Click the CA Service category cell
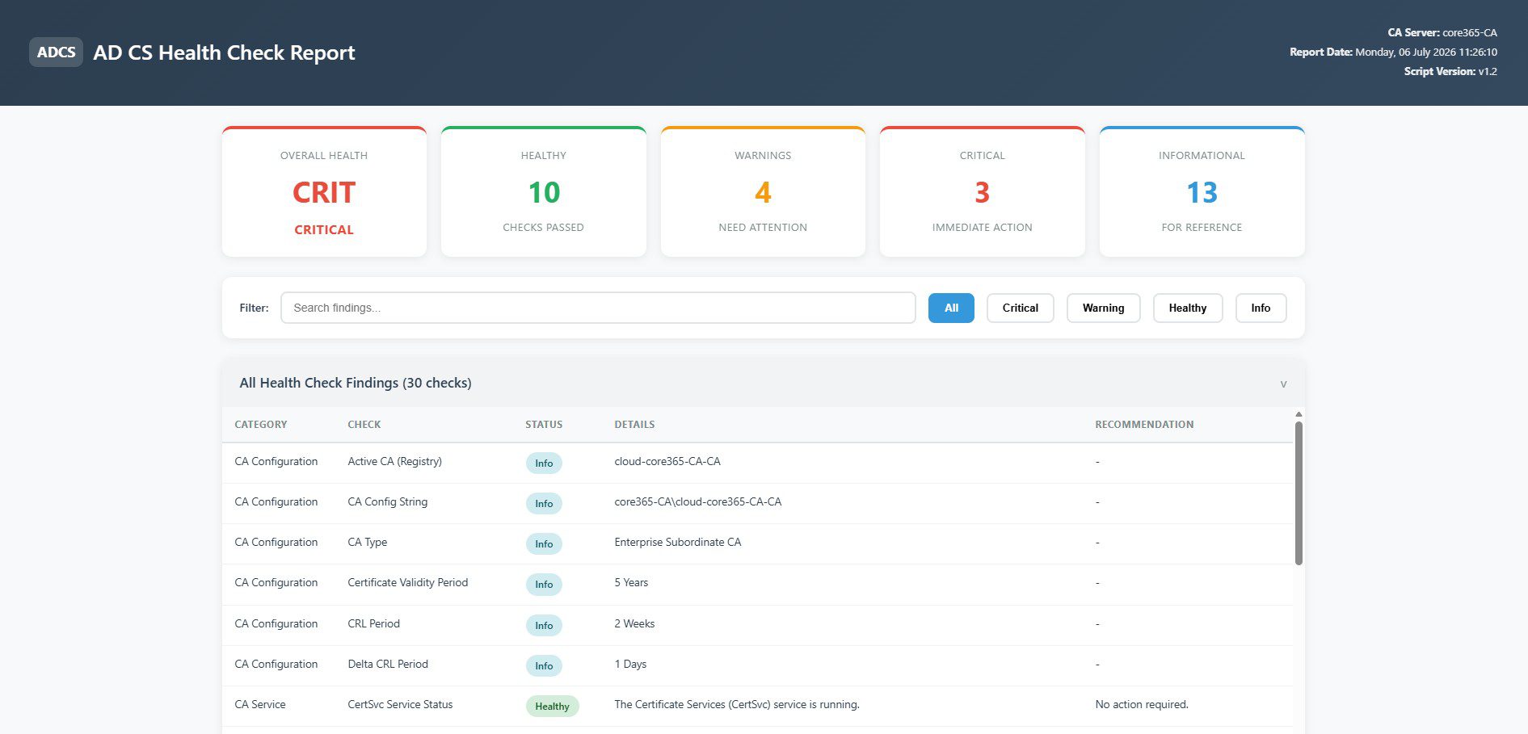The width and height of the screenshot is (1528, 734). click(260, 705)
